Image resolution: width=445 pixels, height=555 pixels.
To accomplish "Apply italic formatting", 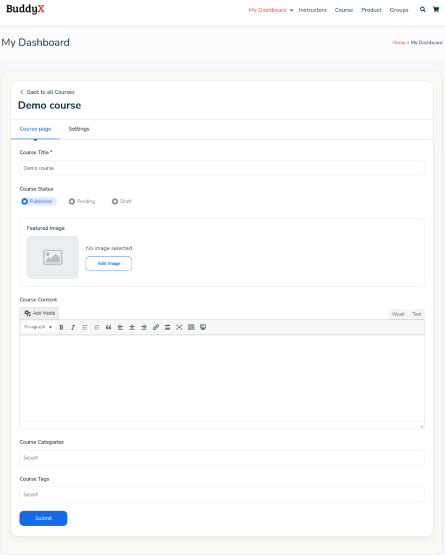I will click(73, 327).
